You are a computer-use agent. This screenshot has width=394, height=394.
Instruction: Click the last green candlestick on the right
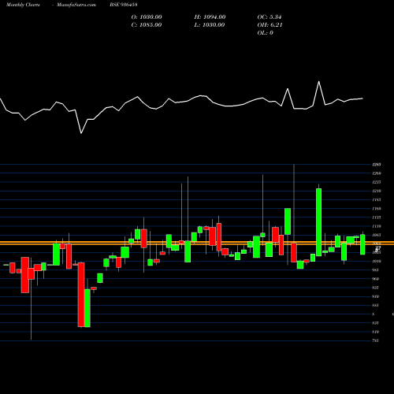(x=362, y=244)
